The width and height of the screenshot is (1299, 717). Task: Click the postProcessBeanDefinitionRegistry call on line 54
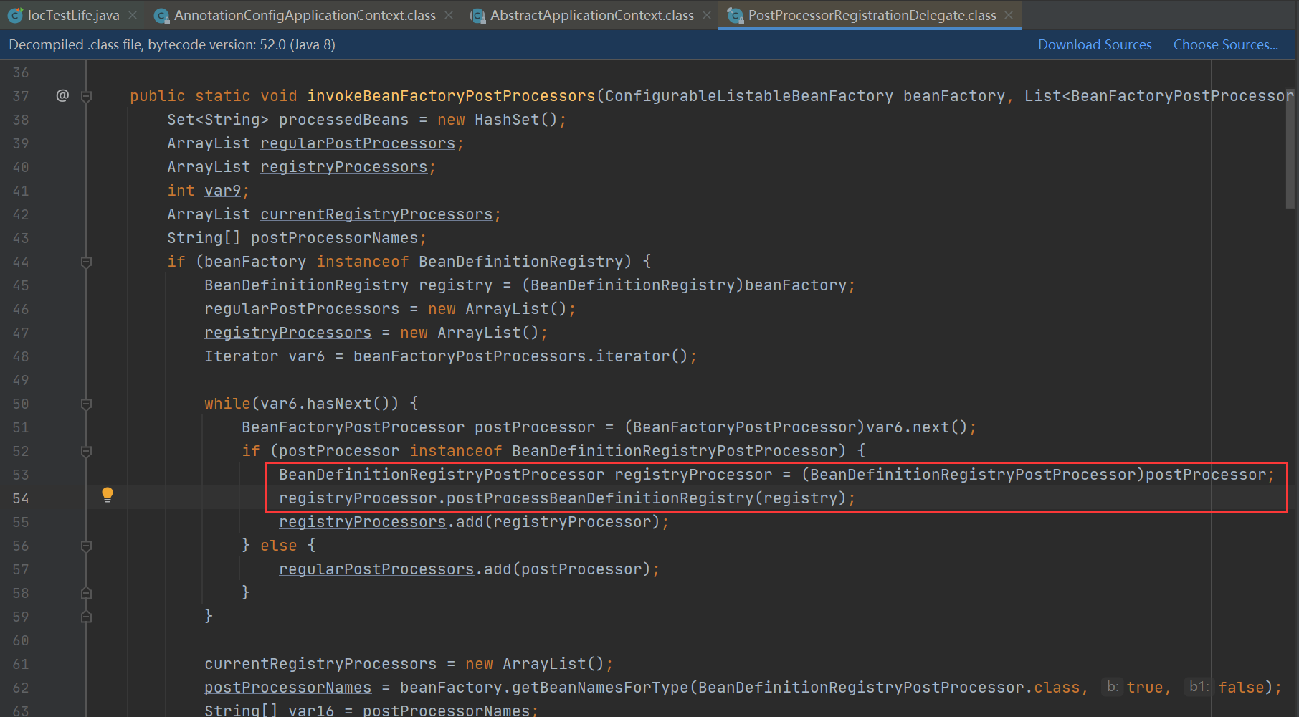pos(600,498)
